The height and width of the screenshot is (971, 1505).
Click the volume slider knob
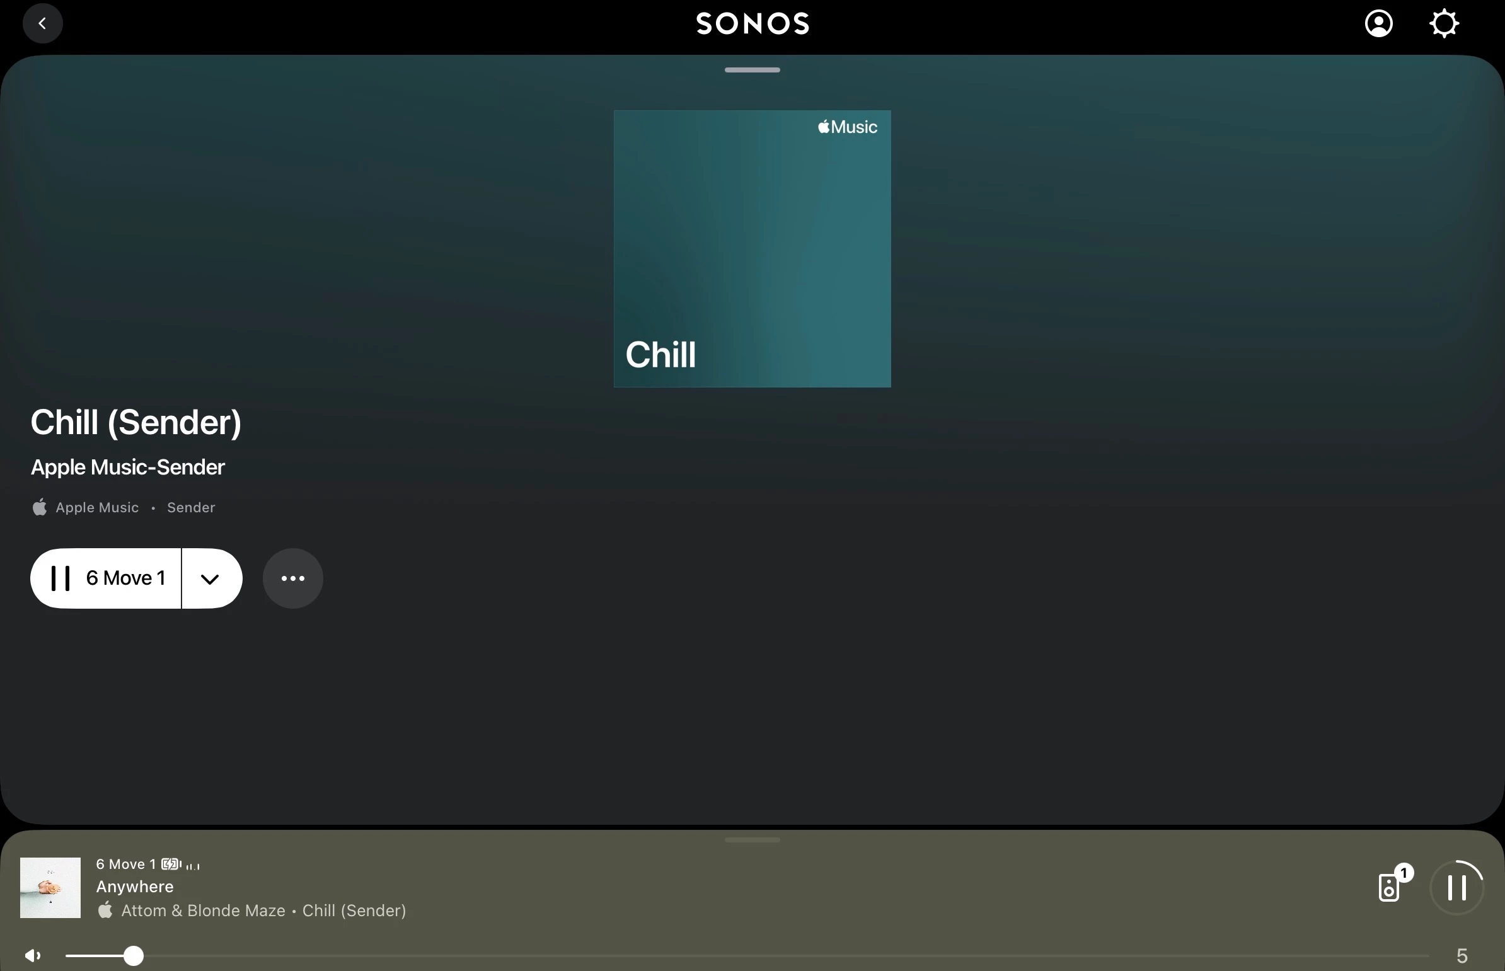pos(133,956)
